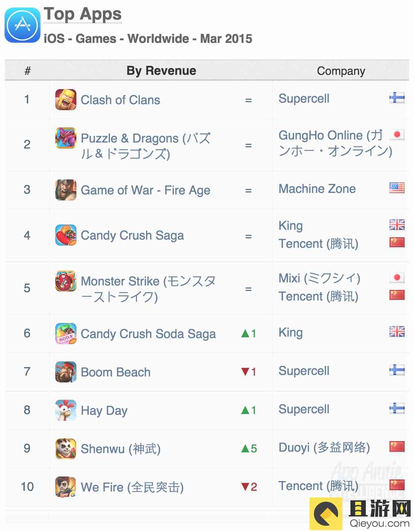Click the Boom Beach app icon
This screenshot has width=414, height=531.
pos(66,372)
